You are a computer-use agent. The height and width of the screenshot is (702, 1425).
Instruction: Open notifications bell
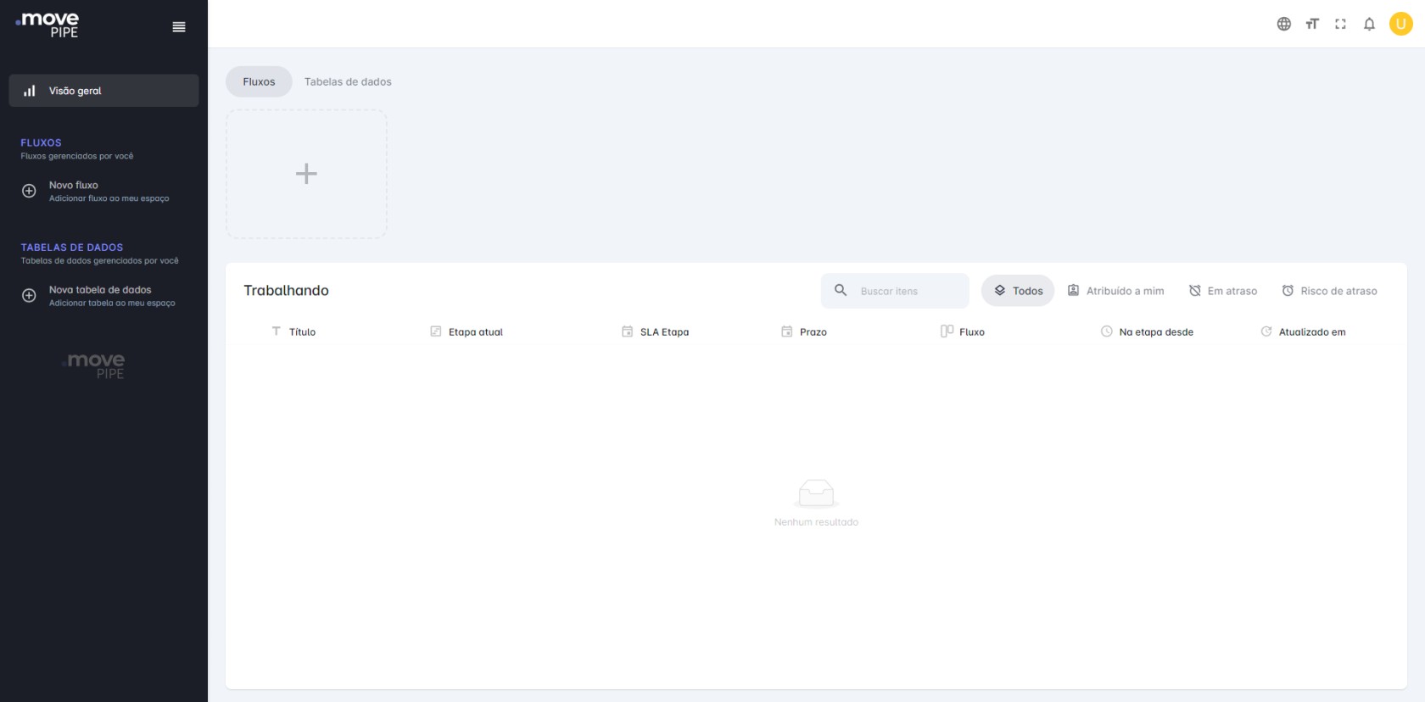point(1369,24)
